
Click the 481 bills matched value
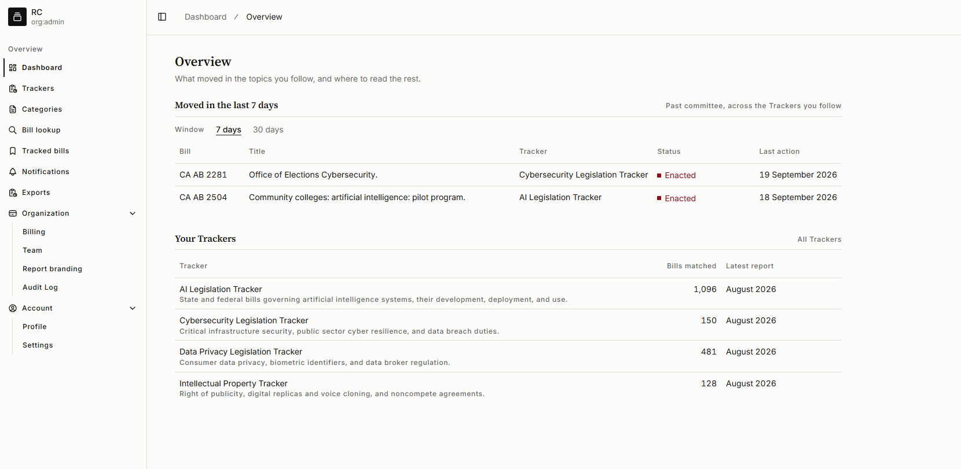[709, 352]
